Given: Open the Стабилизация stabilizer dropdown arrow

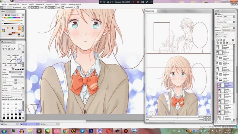Looking at the screenshot, I should [78, 7].
